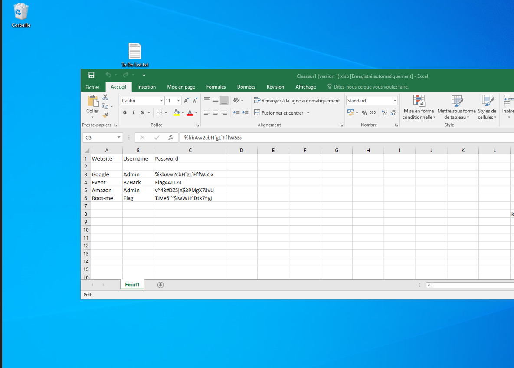Click the Format Painter brush icon
The image size is (514, 368).
pyautogui.click(x=105, y=115)
